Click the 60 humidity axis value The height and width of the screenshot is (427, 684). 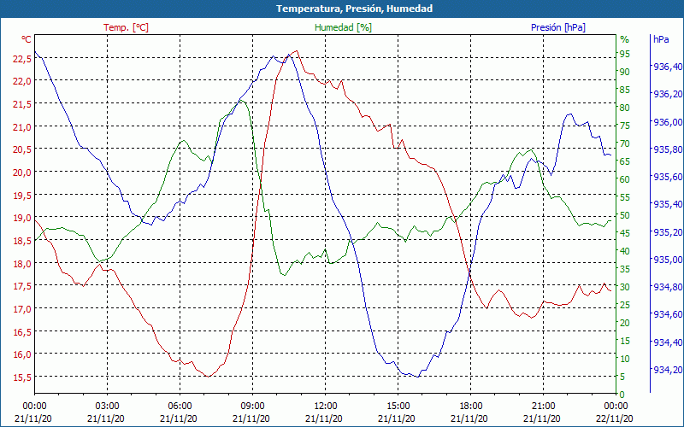point(625,179)
